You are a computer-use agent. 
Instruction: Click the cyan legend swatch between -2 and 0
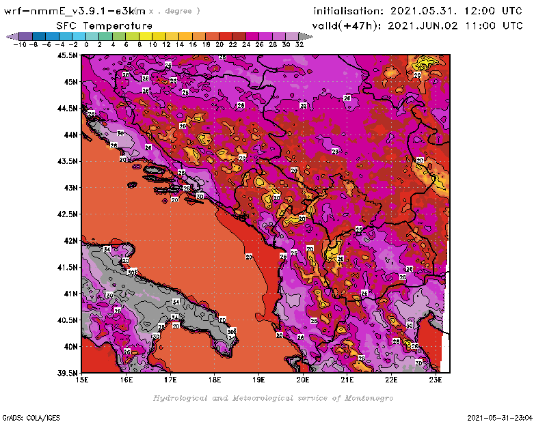pyautogui.click(x=79, y=36)
